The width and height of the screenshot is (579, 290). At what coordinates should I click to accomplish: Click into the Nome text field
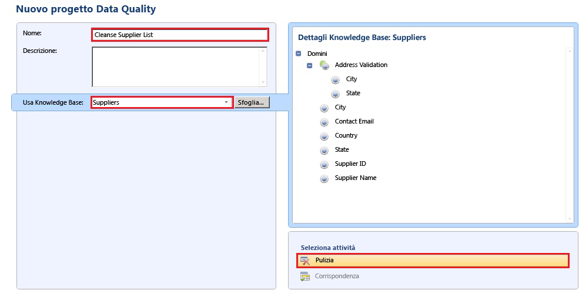(x=180, y=35)
